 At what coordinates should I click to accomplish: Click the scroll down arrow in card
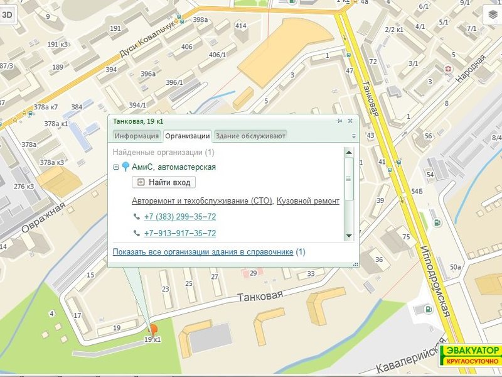coord(349,236)
